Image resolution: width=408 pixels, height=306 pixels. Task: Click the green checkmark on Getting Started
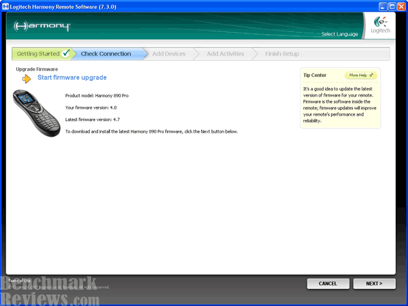pyautogui.click(x=66, y=54)
